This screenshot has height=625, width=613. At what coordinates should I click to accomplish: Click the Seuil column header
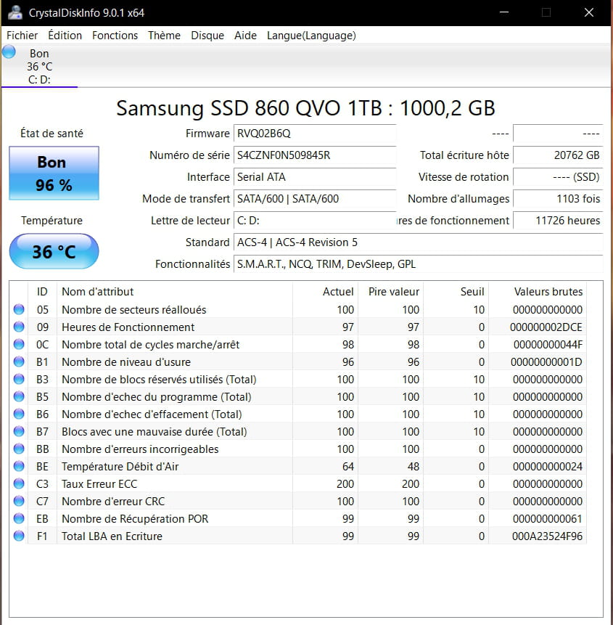(x=456, y=292)
